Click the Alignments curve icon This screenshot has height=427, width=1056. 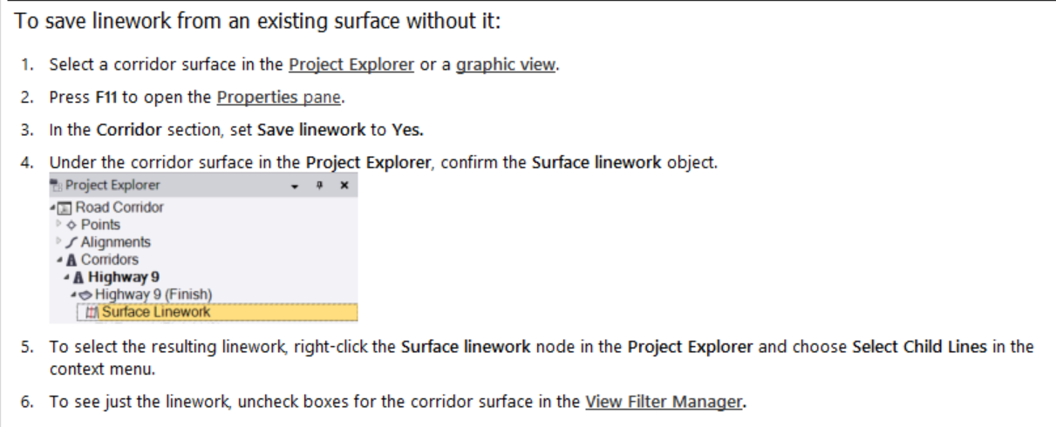[x=73, y=242]
